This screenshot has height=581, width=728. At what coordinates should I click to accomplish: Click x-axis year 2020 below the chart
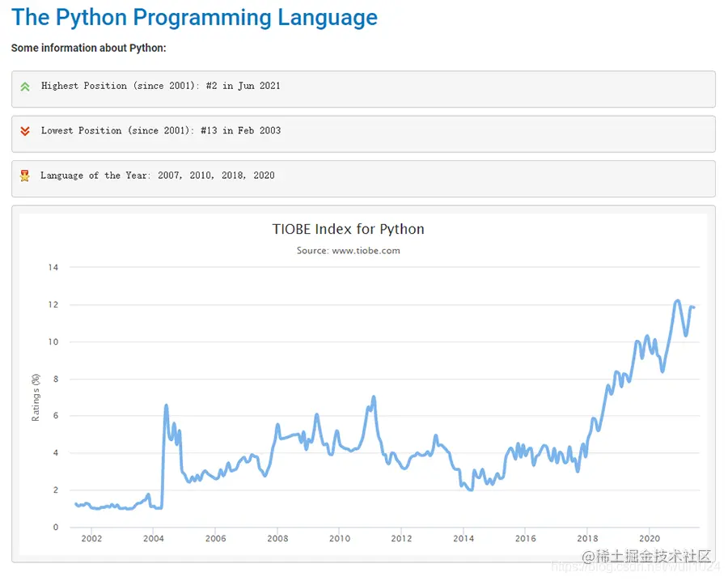tap(650, 538)
